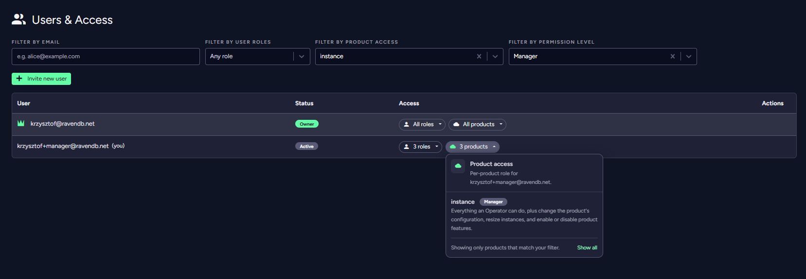Open the product access filter chevron
Viewport: 806px width, 279px height.
click(495, 56)
